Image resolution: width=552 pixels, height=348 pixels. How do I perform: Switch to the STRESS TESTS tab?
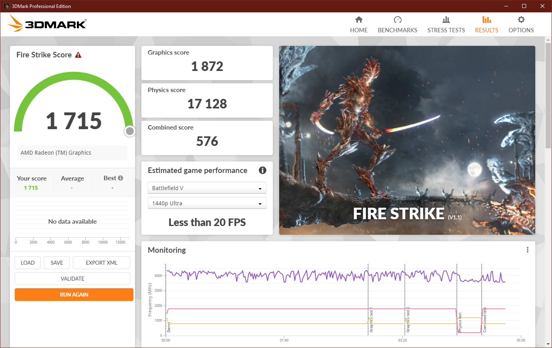(x=446, y=25)
